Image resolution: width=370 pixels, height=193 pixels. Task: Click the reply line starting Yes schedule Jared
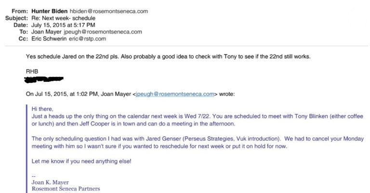(168, 57)
